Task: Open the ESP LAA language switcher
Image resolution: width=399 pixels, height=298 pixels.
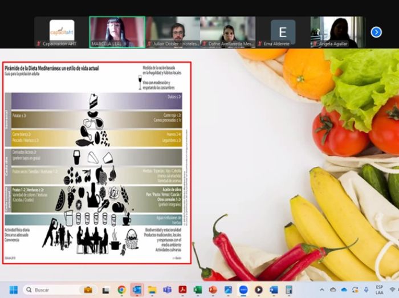Action: pos(378,290)
